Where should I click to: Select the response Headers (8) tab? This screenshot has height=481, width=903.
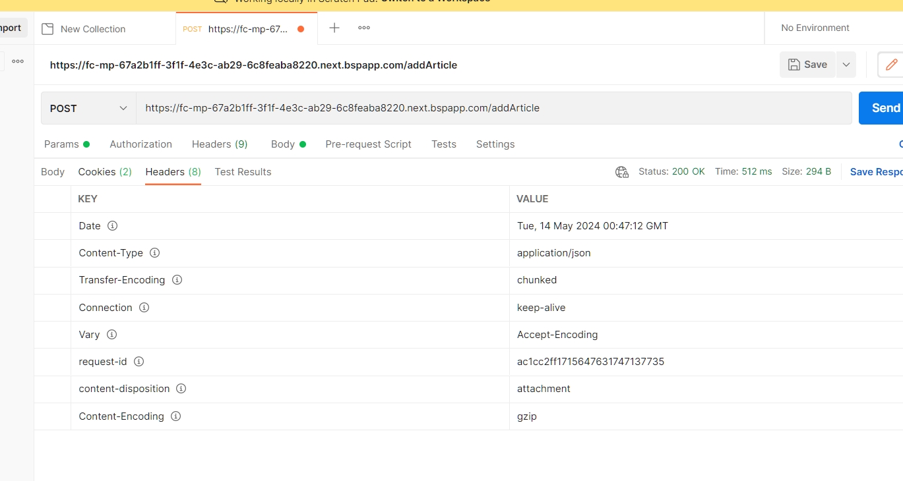(x=173, y=172)
